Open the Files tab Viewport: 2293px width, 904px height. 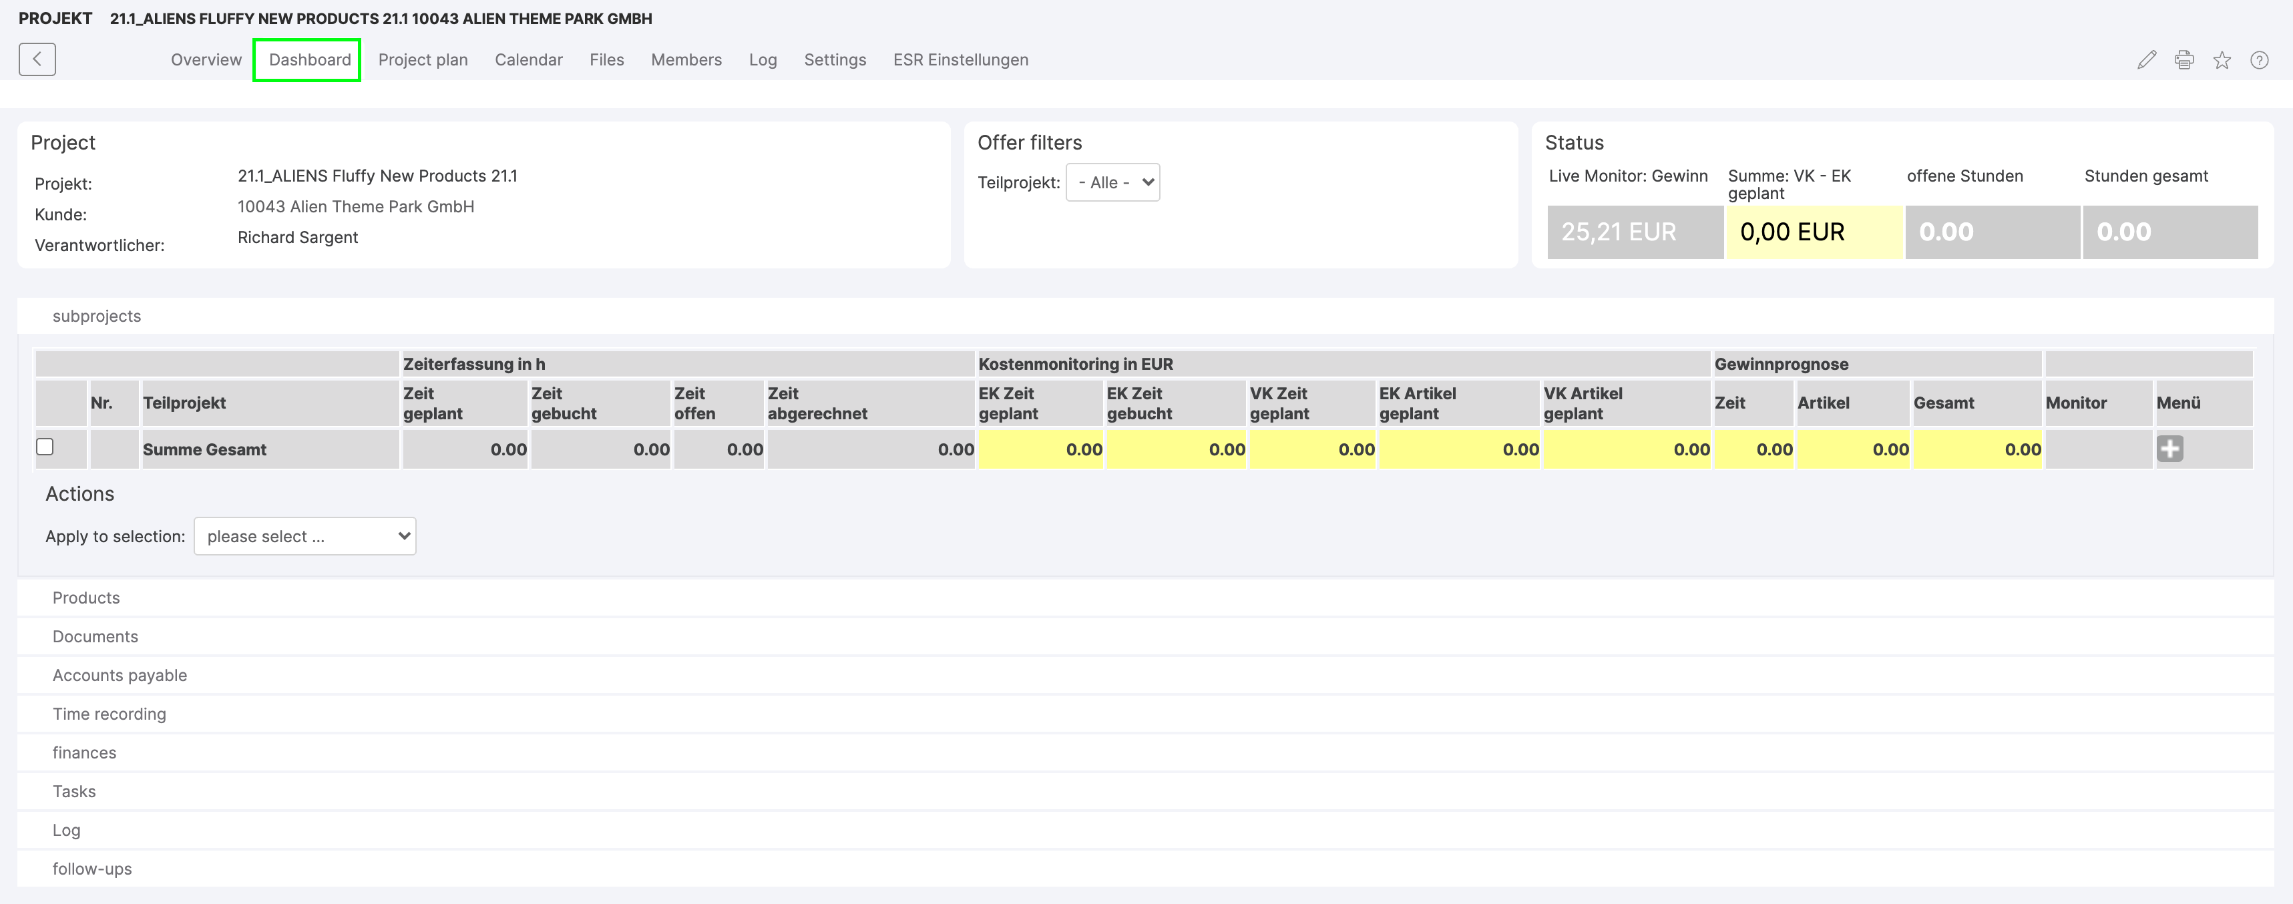(606, 59)
